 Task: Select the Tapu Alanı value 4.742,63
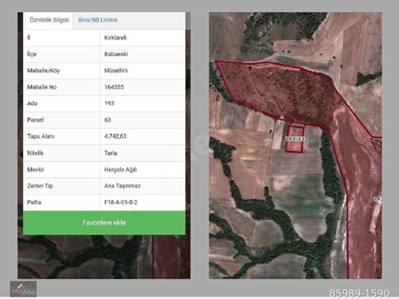115,136
